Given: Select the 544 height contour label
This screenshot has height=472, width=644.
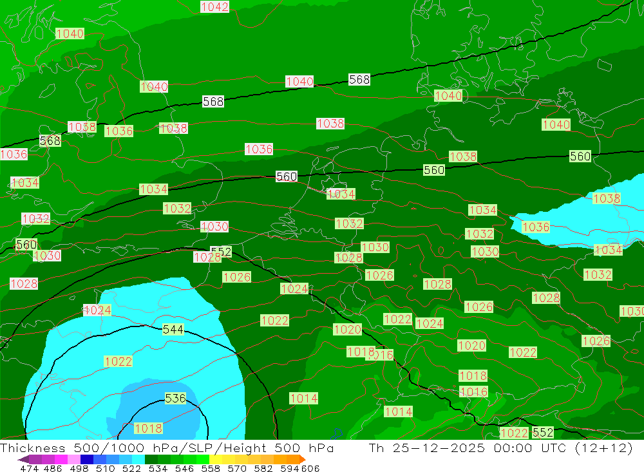Looking at the screenshot, I should click(x=173, y=330).
